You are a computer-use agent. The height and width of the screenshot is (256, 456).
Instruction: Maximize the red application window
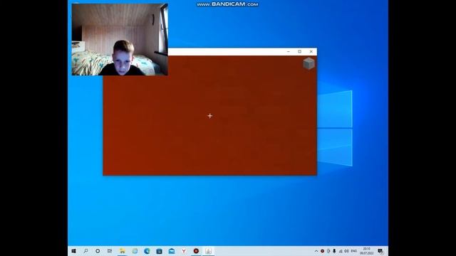pyautogui.click(x=299, y=52)
